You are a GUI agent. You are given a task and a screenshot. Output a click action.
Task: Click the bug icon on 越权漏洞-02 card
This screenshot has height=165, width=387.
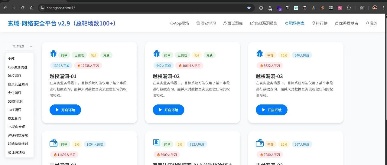pyautogui.click(x=156, y=54)
